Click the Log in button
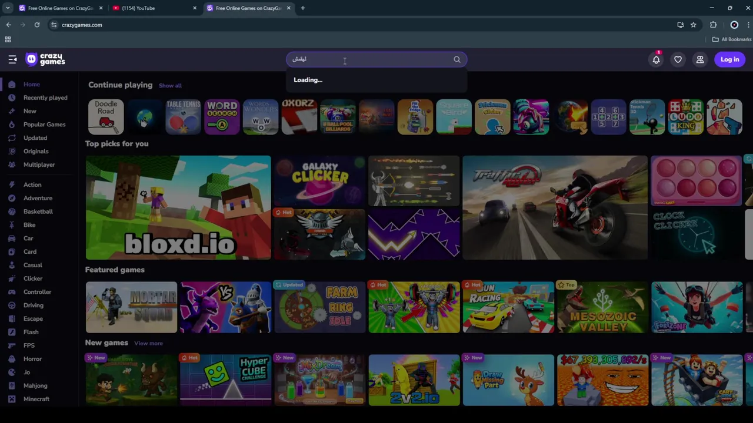This screenshot has height=423, width=753. pyautogui.click(x=729, y=59)
